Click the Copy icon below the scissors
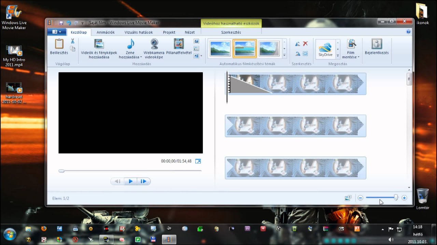This screenshot has width=437, height=245. coord(72,49)
